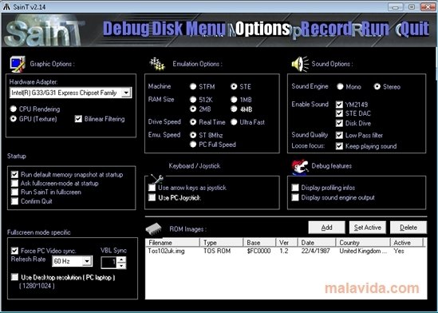
Task: Choose the 4MB RAM size option
Action: click(234, 109)
